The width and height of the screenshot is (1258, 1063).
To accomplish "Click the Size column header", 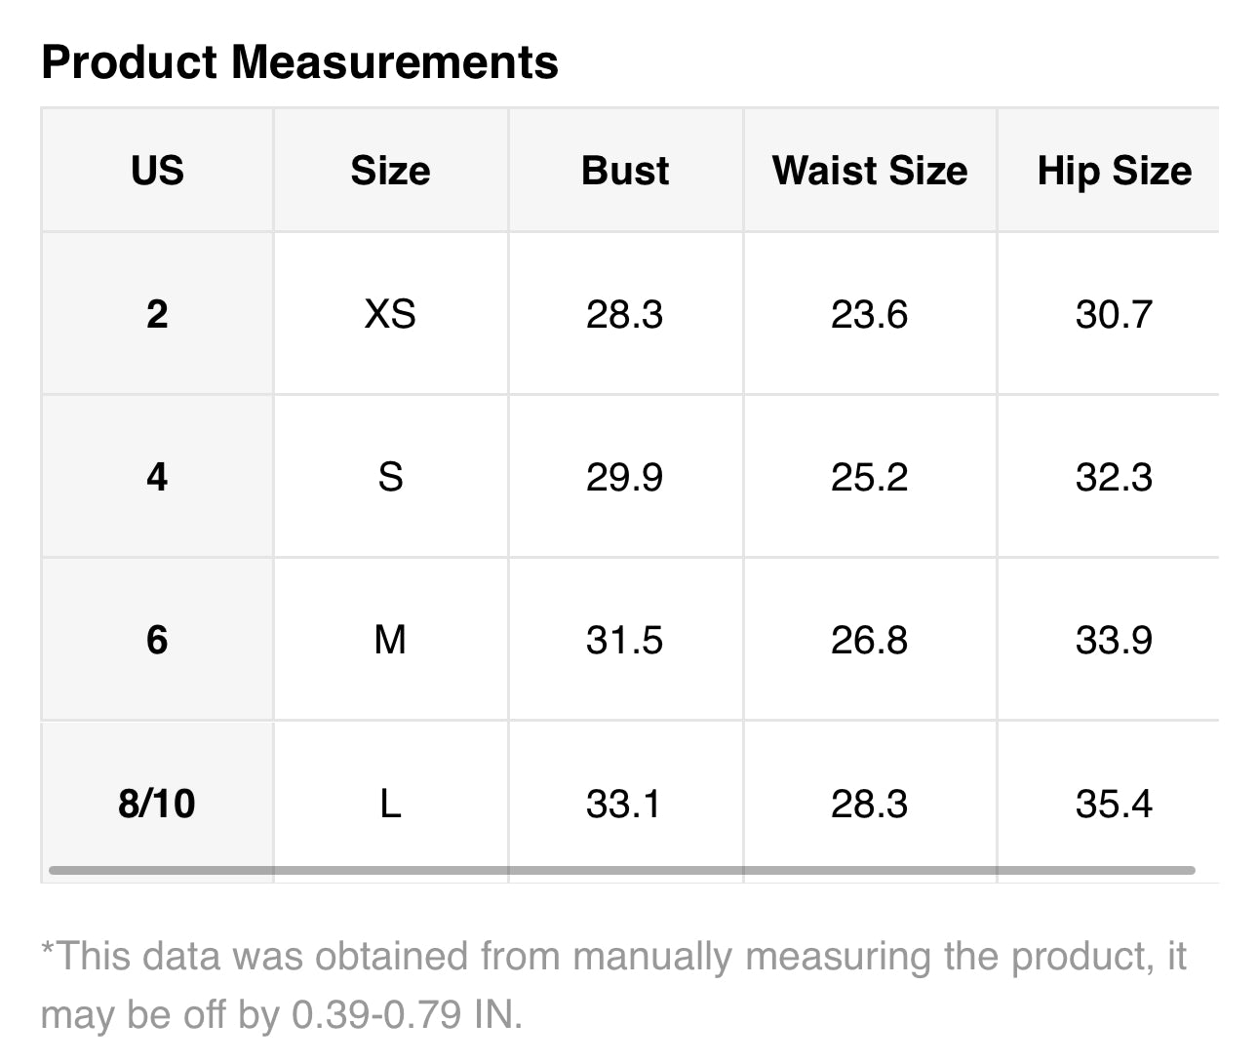I will pos(390,171).
